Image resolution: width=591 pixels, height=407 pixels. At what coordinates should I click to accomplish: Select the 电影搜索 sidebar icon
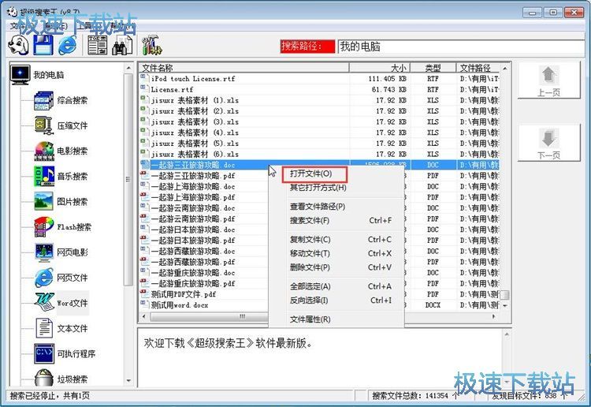[x=44, y=151]
